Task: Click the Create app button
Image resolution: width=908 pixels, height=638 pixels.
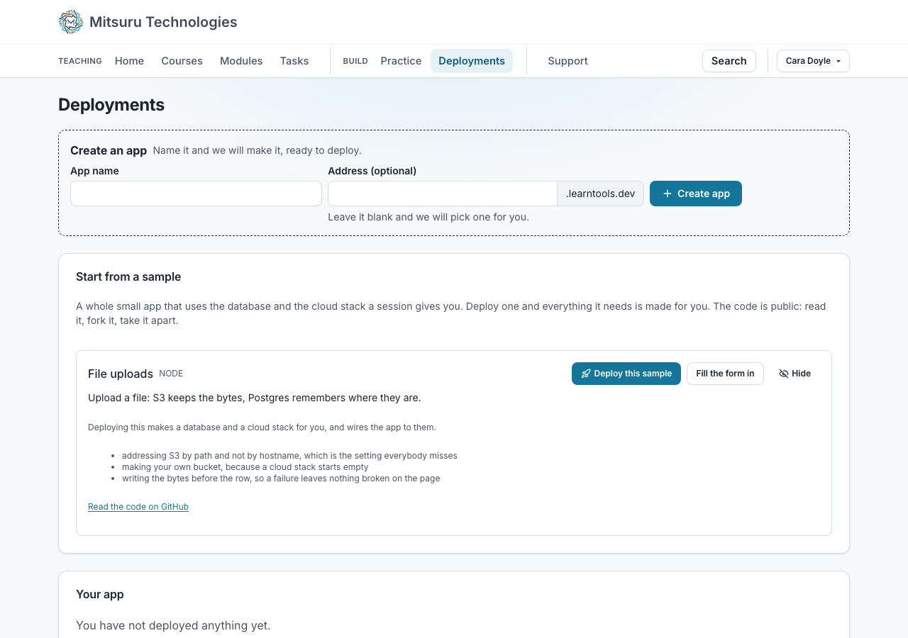Action: [696, 194]
